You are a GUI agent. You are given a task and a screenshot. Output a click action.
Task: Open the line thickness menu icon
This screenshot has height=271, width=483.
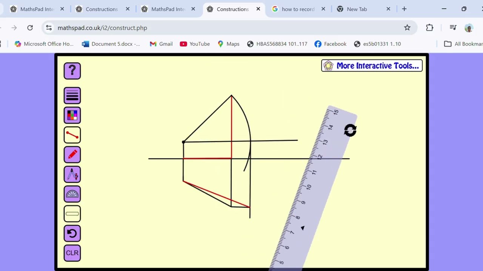(72, 96)
